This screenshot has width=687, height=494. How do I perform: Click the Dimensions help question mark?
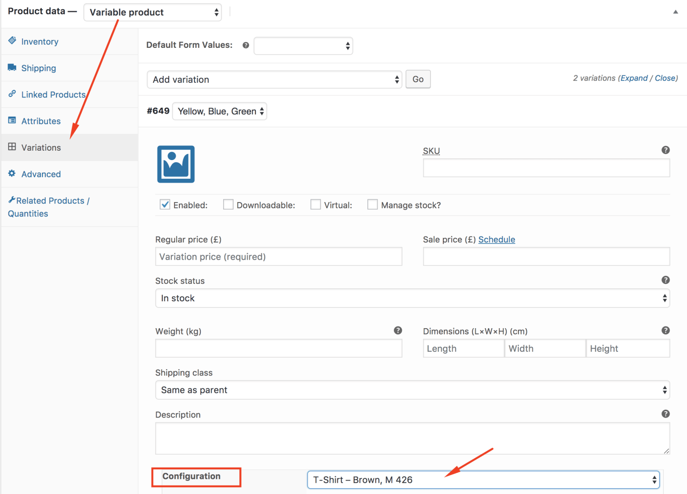pyautogui.click(x=666, y=330)
